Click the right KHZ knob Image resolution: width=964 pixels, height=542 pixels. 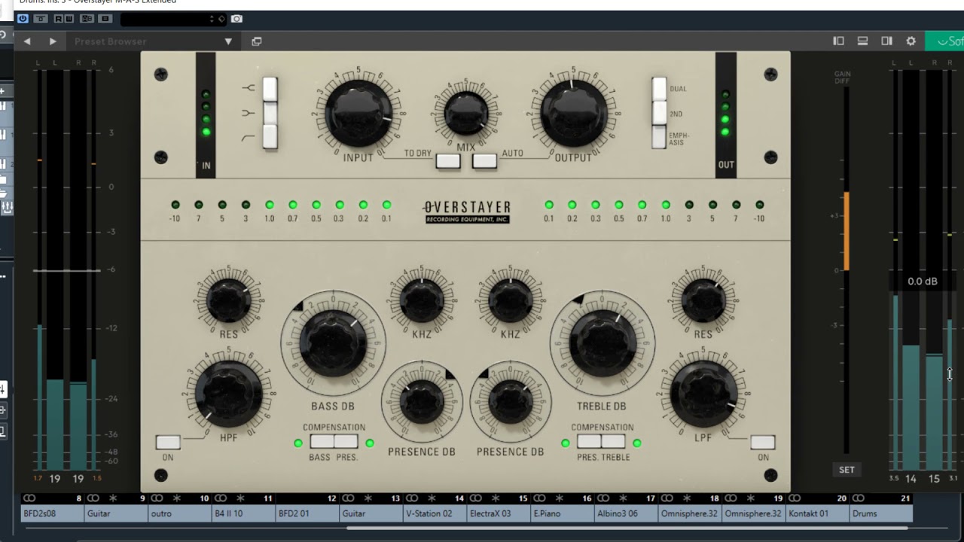click(x=511, y=300)
